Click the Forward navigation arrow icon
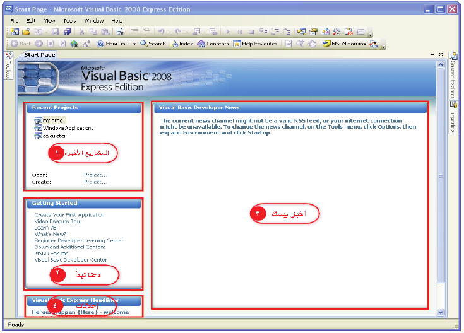The width and height of the screenshot is (464, 333). pos(39,44)
